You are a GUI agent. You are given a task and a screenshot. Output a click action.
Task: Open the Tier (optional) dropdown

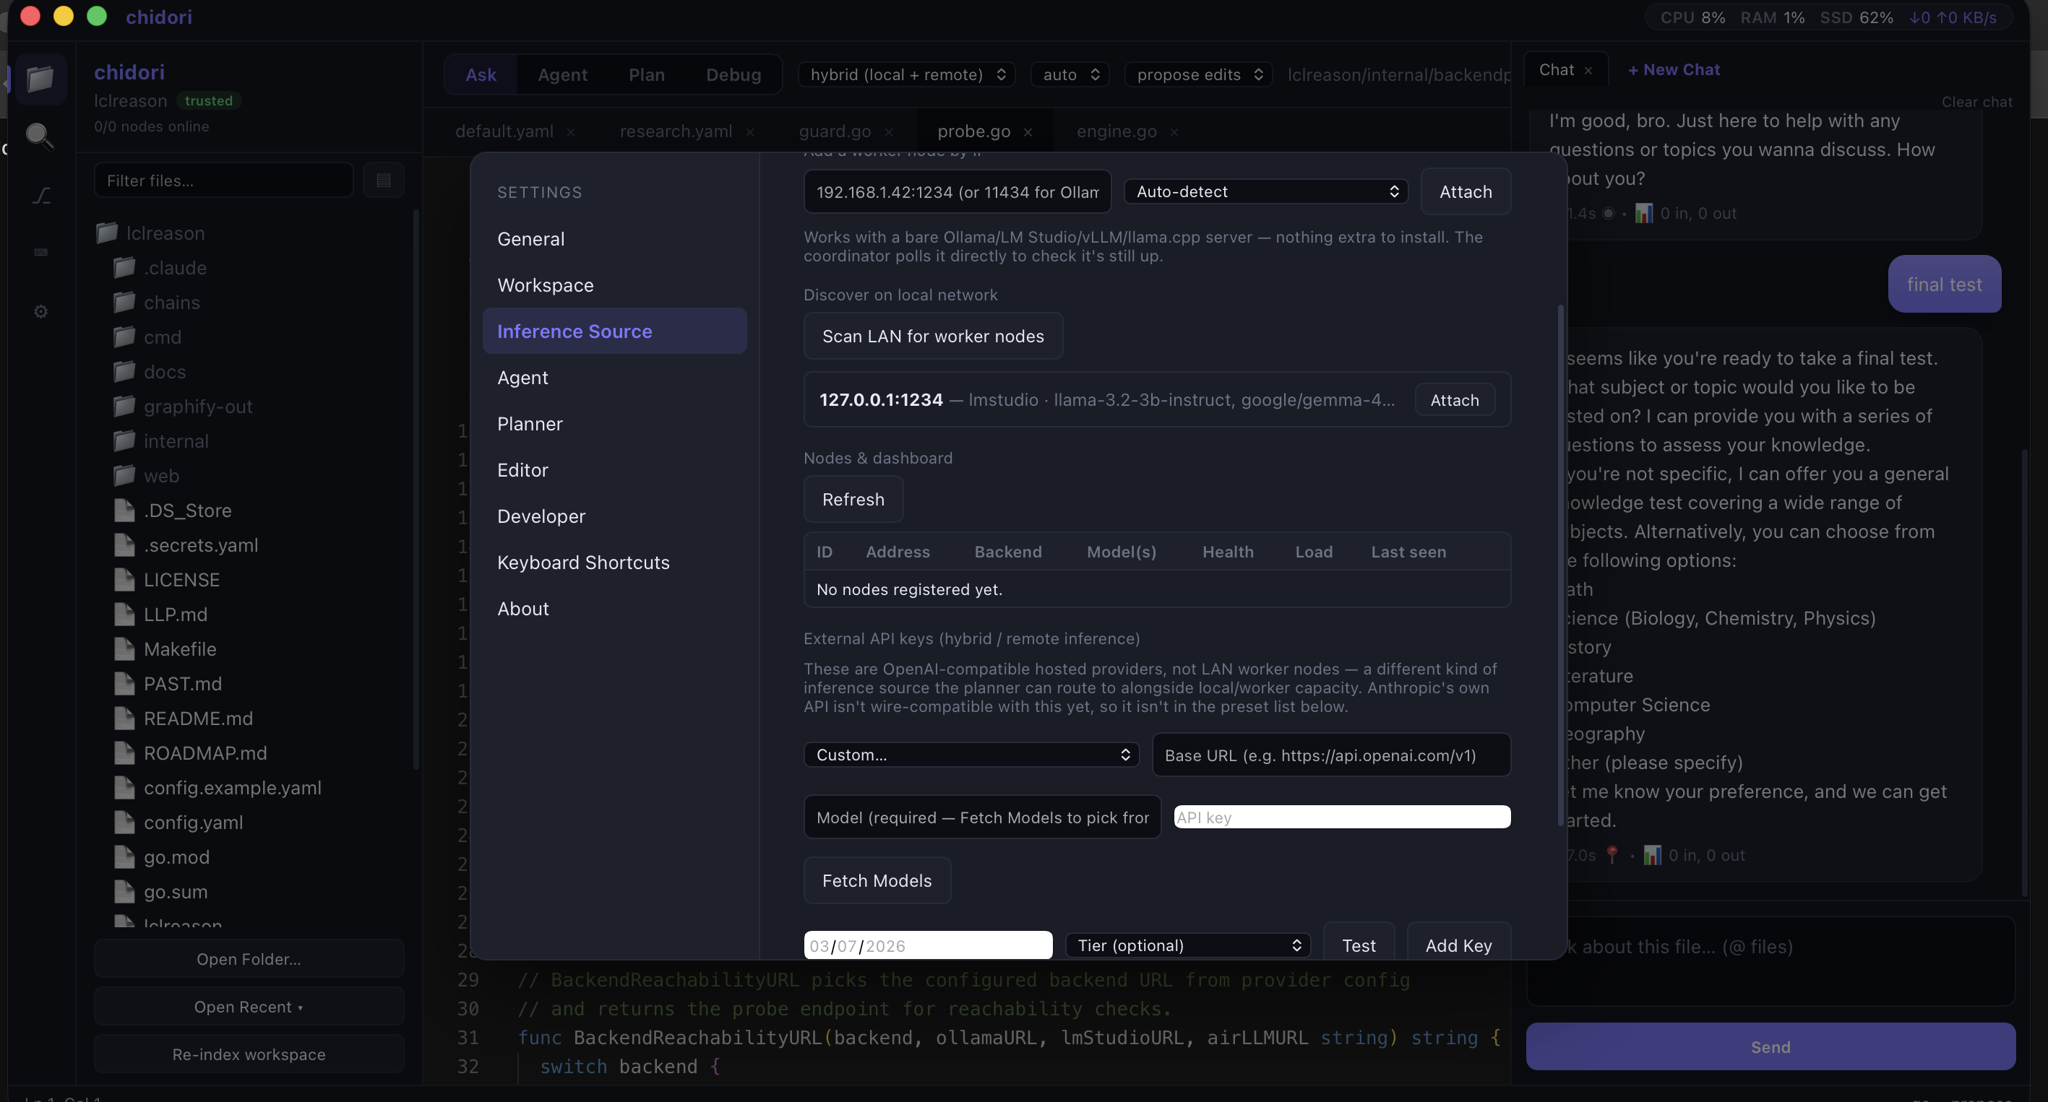coord(1189,945)
